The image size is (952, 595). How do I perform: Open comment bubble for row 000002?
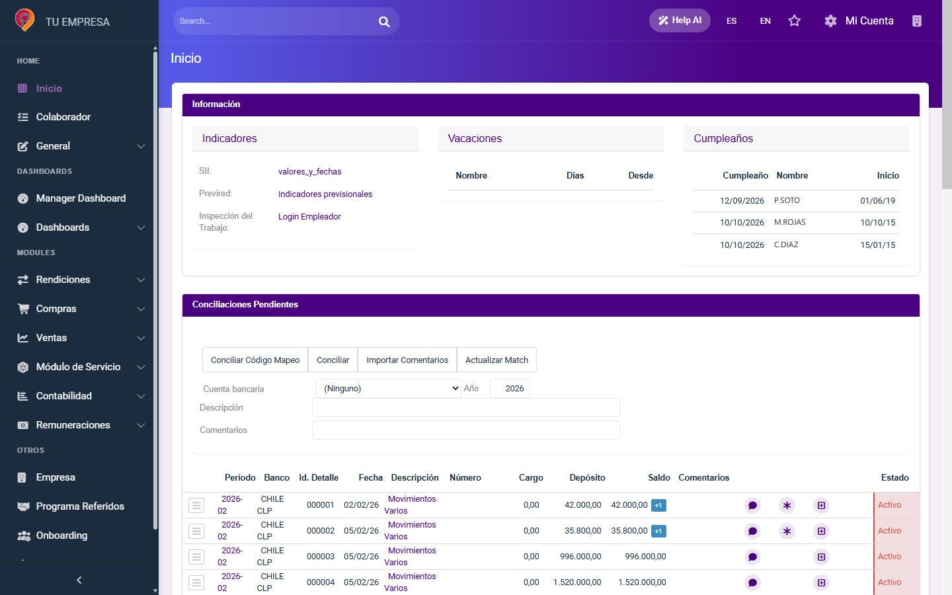coord(752,531)
